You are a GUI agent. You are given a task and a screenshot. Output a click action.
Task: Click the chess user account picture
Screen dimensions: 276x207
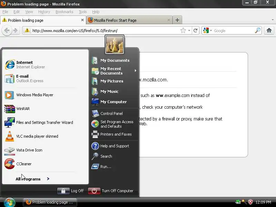pyautogui.click(x=115, y=45)
